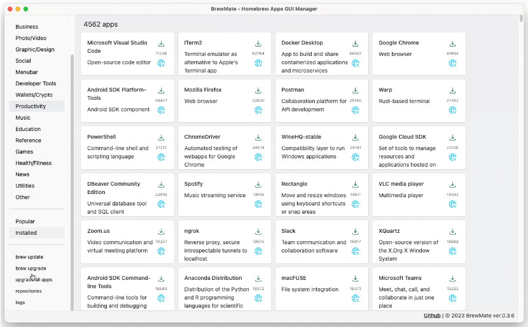Screen dimensions: 528x327
Task: Run brew update
Action: point(29,257)
